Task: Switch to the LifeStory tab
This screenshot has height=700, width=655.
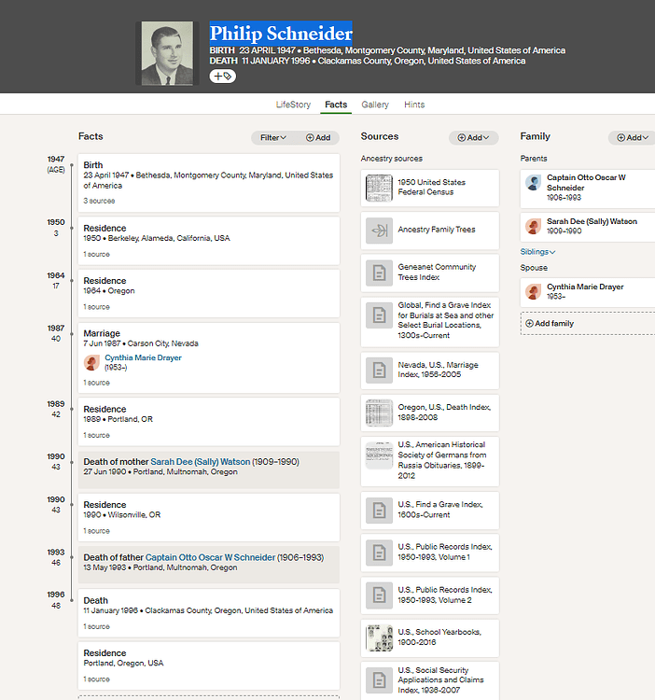Action: [x=293, y=105]
